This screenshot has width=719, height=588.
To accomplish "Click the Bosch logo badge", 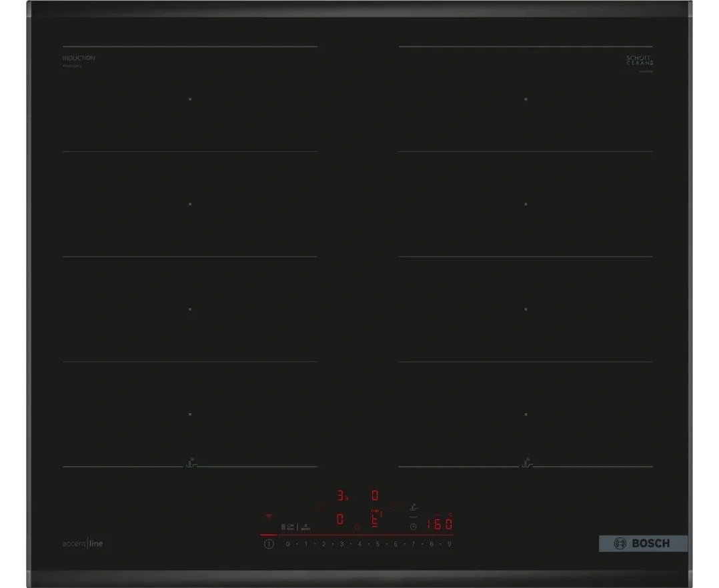I will 642,543.
